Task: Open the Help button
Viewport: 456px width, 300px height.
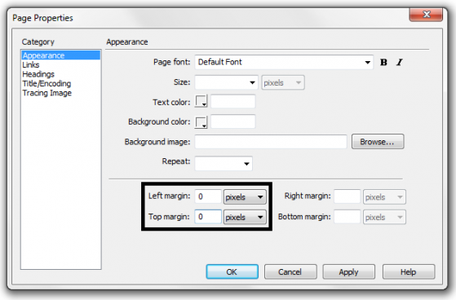Action: tap(409, 271)
